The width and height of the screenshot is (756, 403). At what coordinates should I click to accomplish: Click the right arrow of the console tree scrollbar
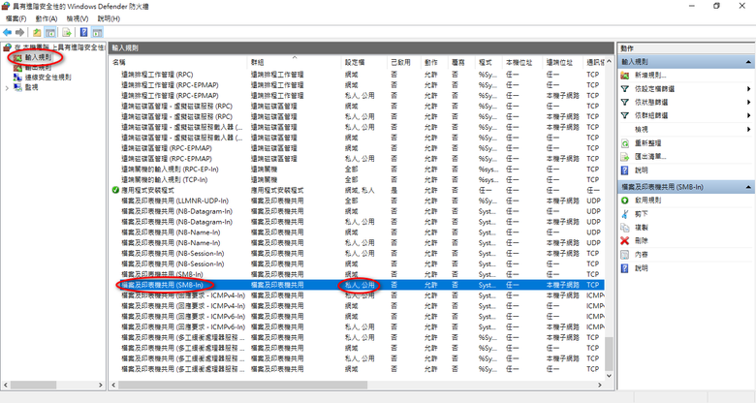coord(100,386)
